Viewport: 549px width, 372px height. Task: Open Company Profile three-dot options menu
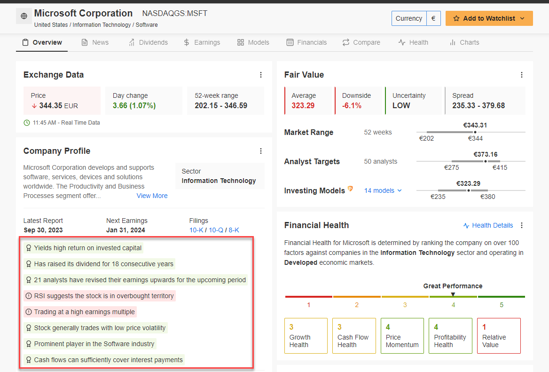[x=261, y=151]
